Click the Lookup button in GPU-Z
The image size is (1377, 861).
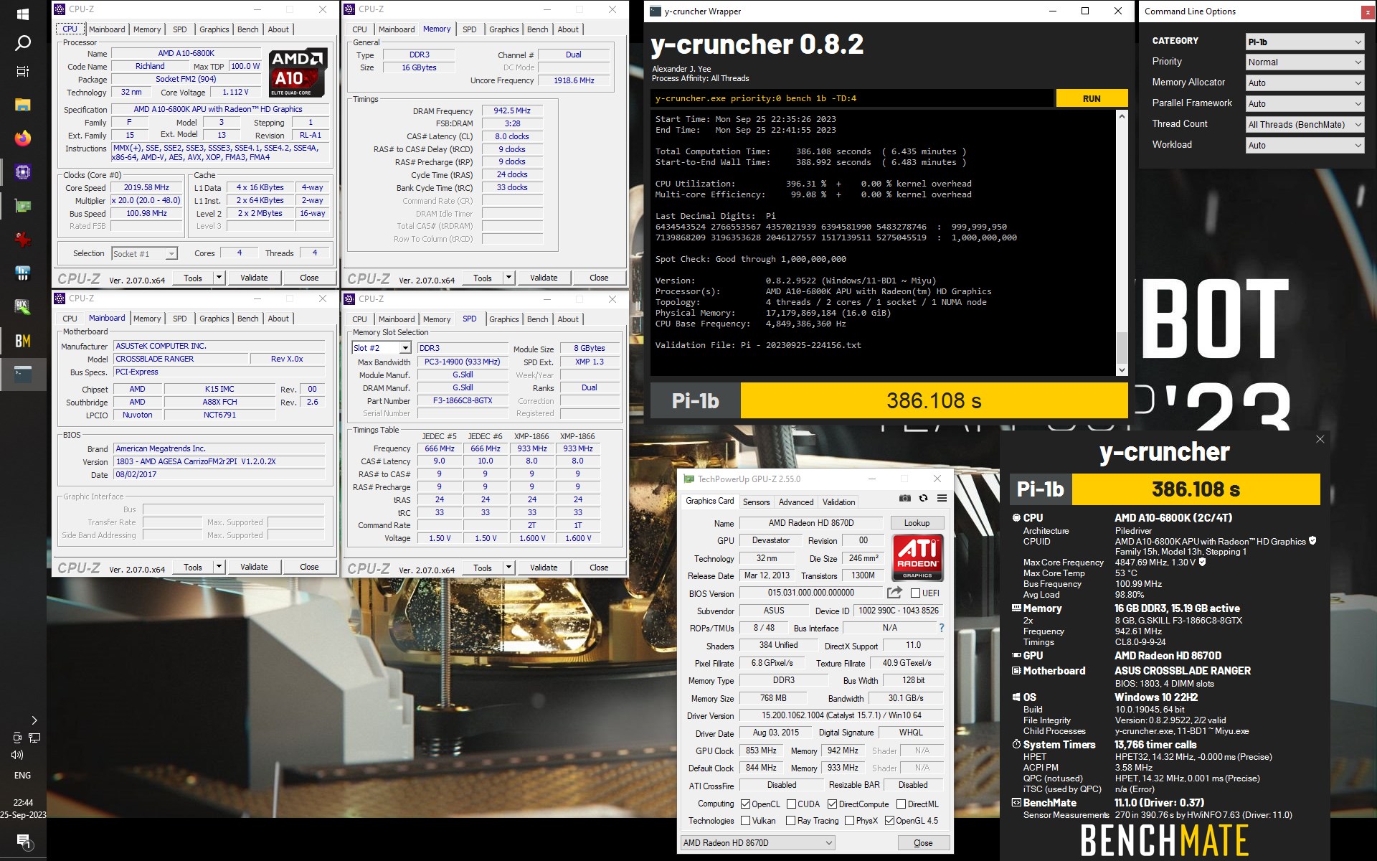pos(917,523)
